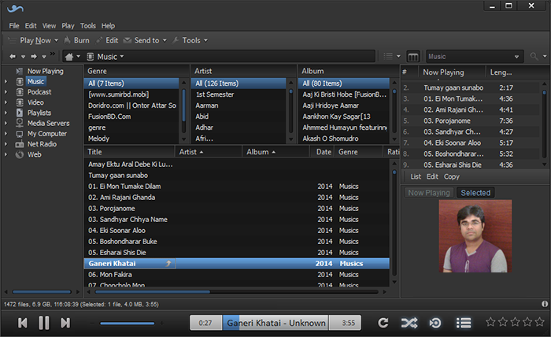Select Web in the sidebar
This screenshot has height=337, width=551.
[x=35, y=154]
